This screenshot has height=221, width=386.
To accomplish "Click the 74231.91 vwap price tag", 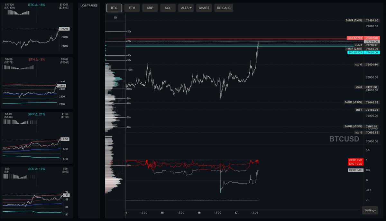I will click(372, 87).
